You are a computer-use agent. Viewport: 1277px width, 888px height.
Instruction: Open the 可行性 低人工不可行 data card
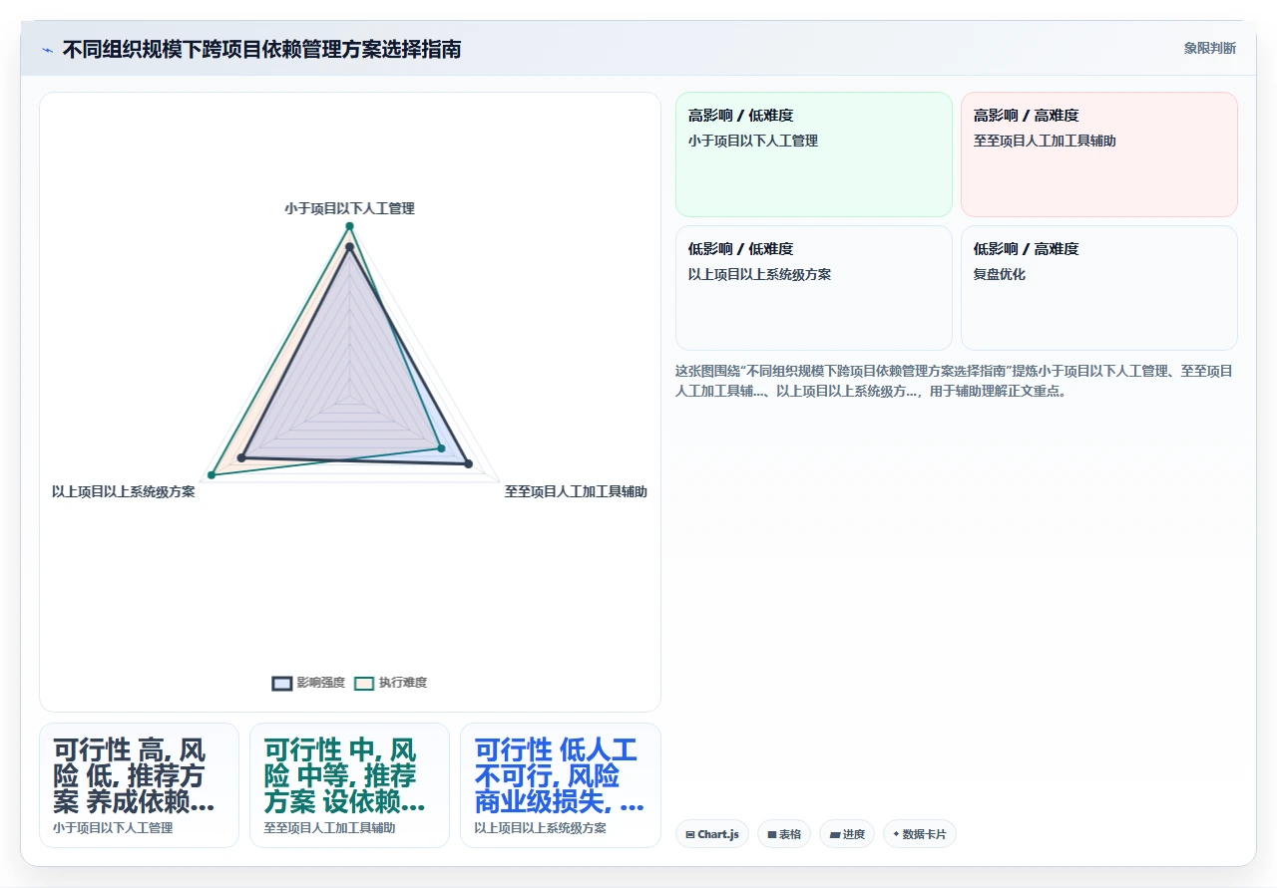560,785
